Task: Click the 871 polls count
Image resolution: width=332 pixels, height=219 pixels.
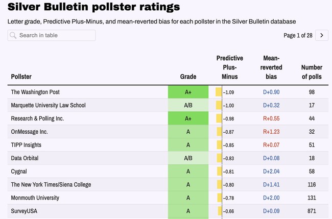Action: pos(312,211)
